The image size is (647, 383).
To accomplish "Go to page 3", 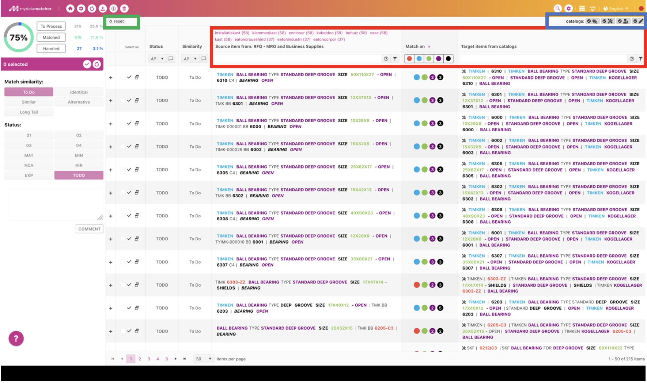I will pos(149,359).
